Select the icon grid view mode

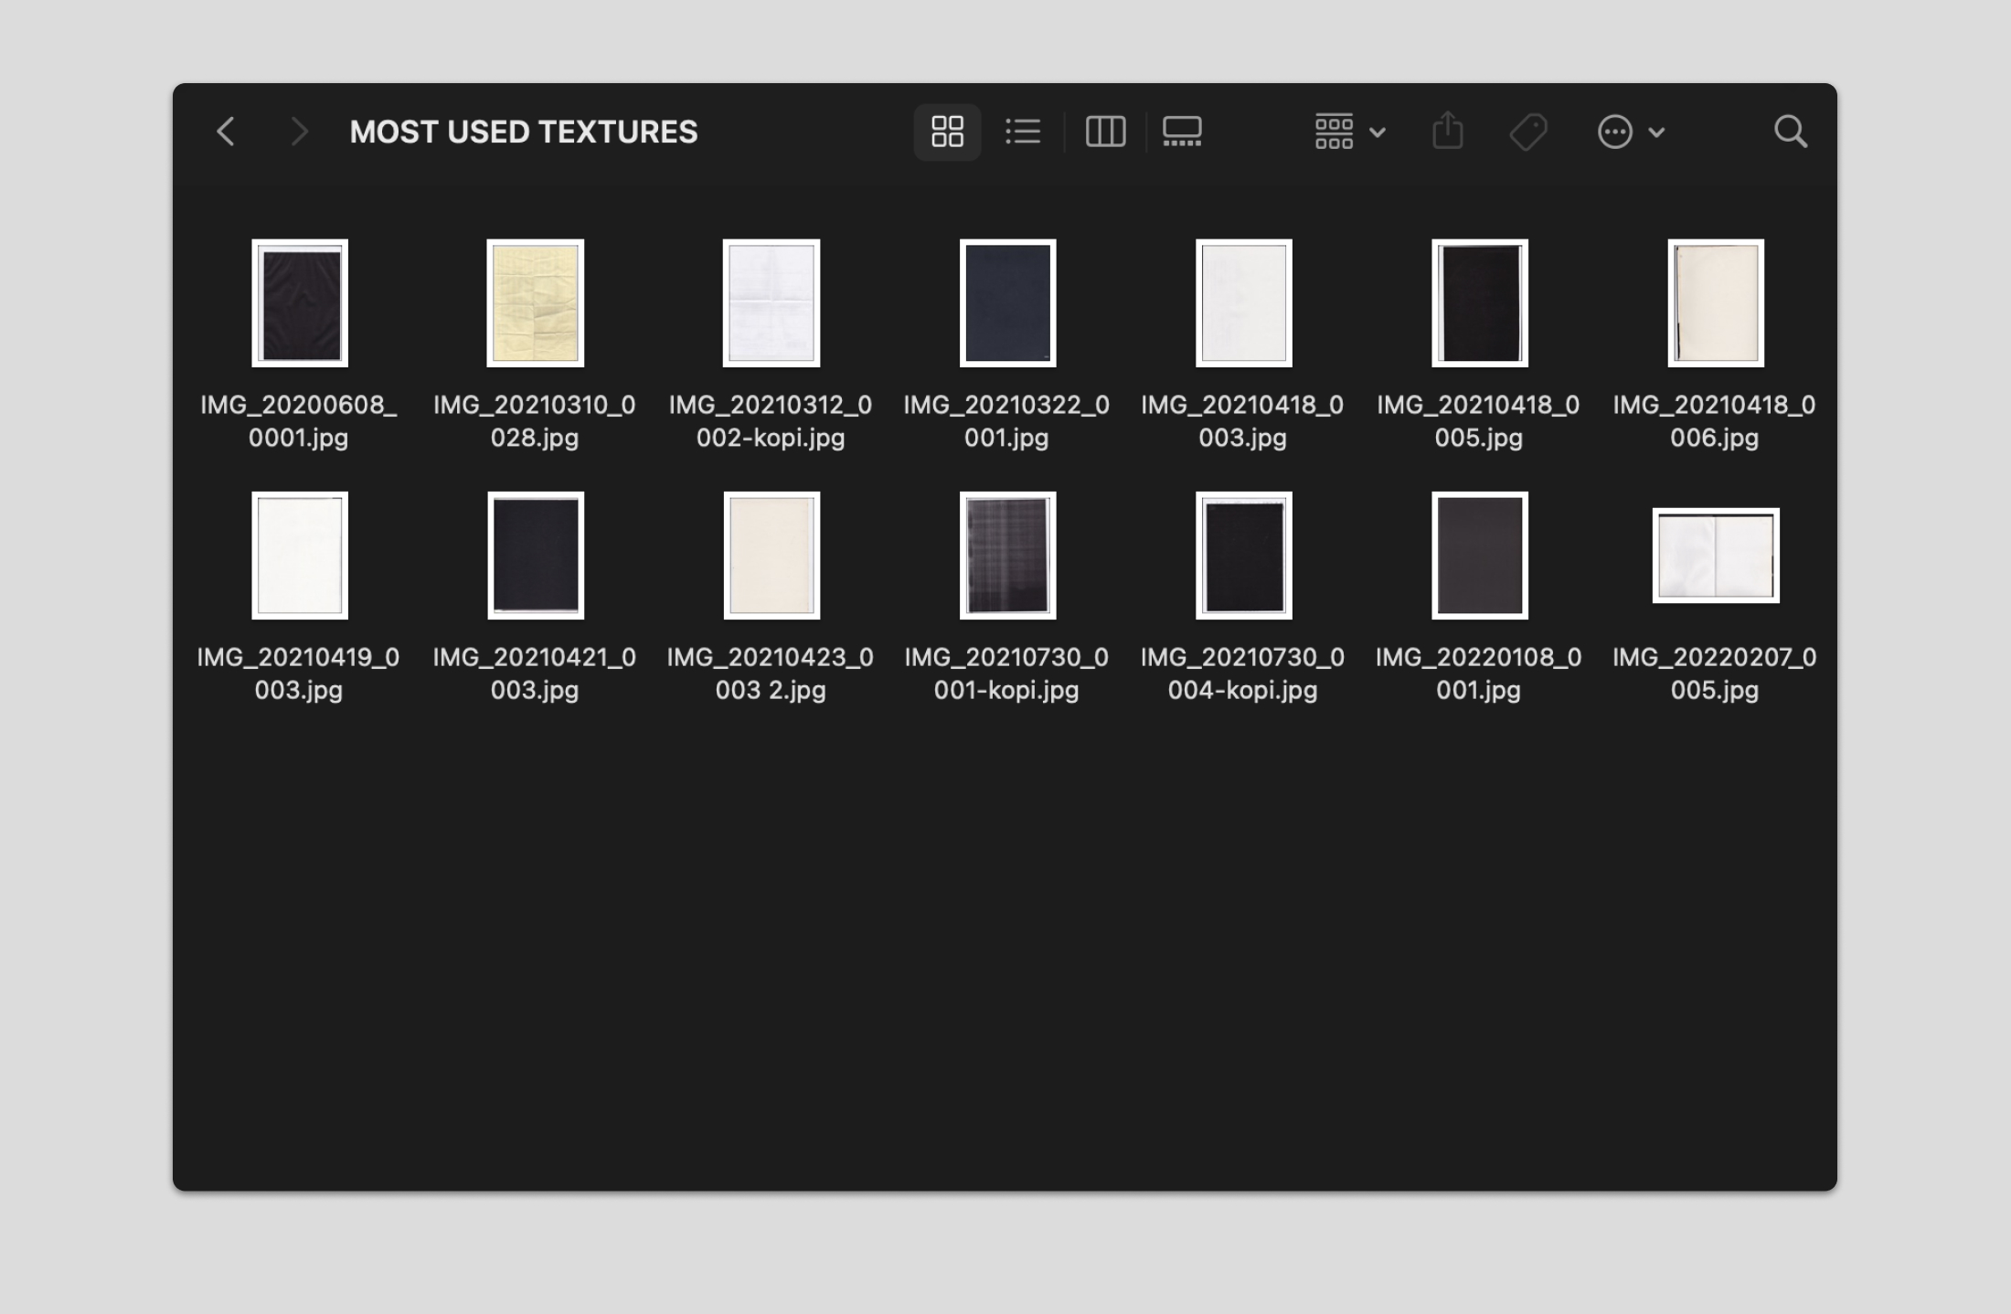(947, 132)
